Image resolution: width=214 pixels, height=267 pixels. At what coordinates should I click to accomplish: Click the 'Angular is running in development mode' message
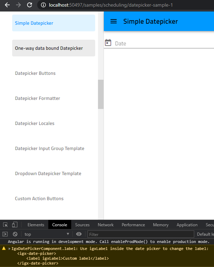click(x=109, y=242)
